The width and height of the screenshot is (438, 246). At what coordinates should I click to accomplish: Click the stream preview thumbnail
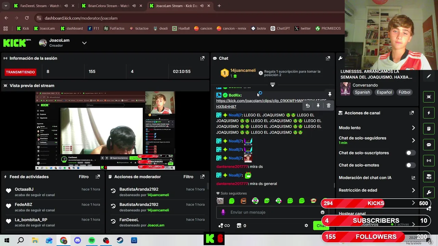click(105, 131)
